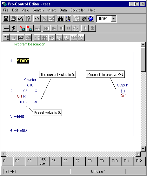
Task: Click the Delete X icon
Action: click(x=44, y=18)
